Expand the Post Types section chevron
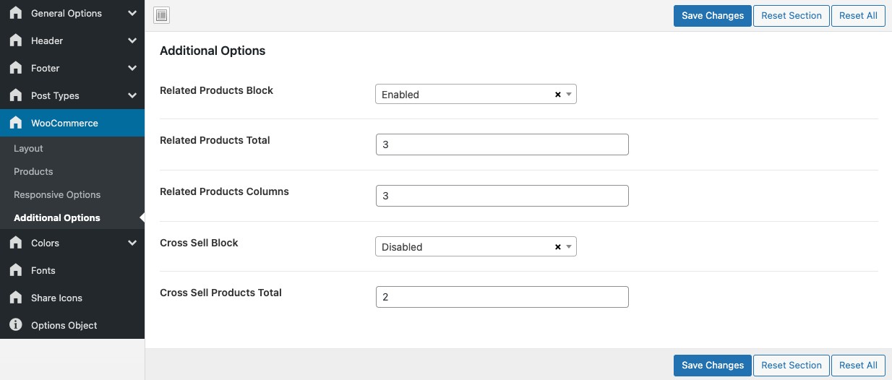This screenshot has width=892, height=380. 132,95
